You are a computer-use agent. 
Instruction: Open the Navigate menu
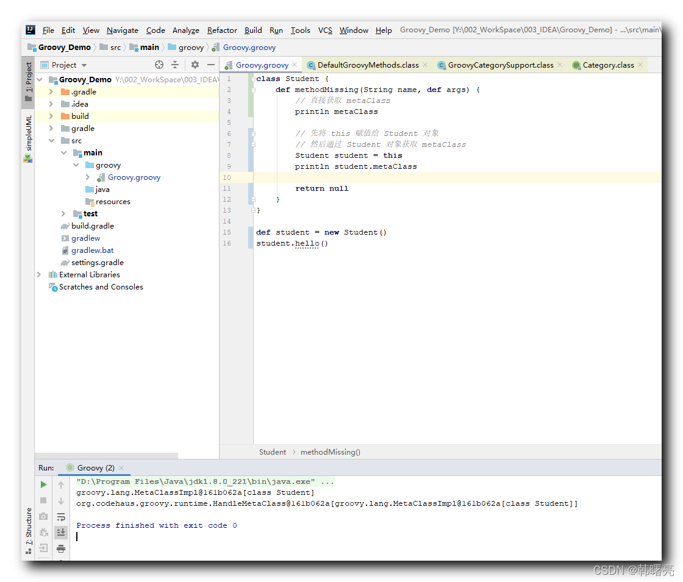click(x=123, y=30)
